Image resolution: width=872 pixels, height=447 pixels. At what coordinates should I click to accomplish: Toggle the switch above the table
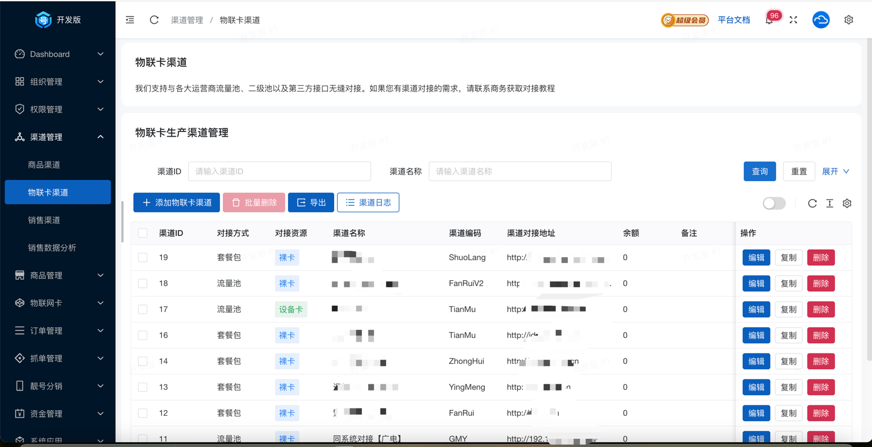[774, 203]
